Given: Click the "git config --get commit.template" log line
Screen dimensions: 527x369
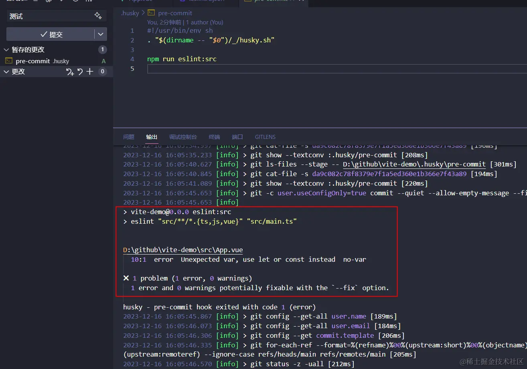Looking at the screenshot, I should [264, 335].
